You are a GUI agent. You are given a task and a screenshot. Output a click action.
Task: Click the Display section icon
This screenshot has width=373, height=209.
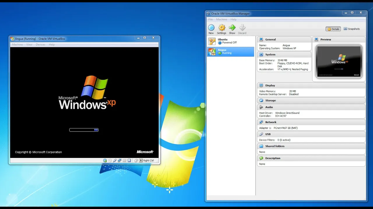[x=261, y=85]
